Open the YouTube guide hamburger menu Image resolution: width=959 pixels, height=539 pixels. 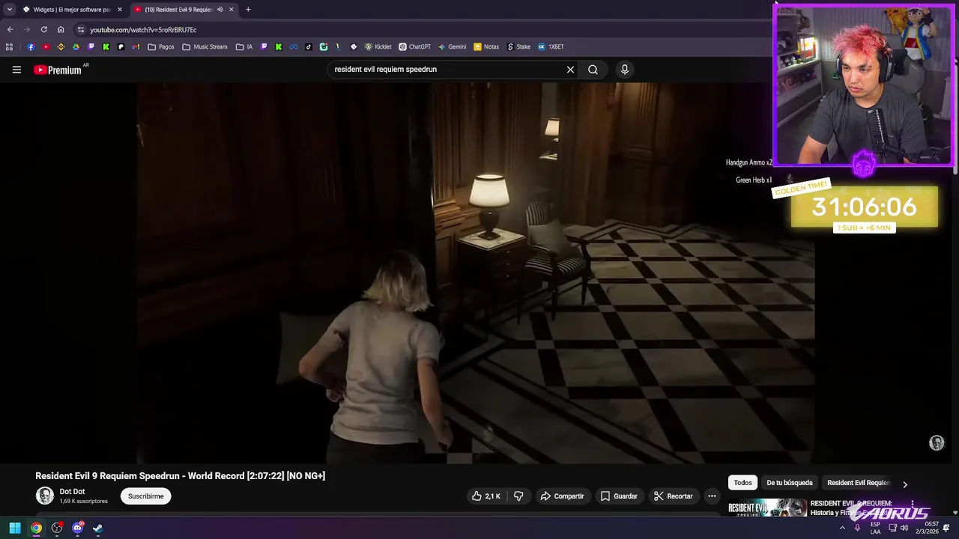coord(16,70)
